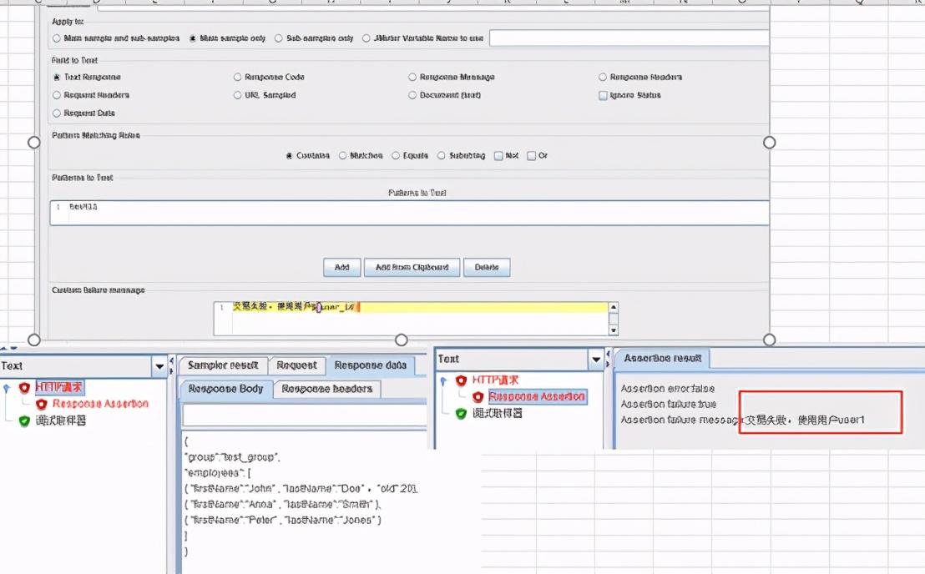Select 'Sub-samples only' radio option

click(x=279, y=38)
